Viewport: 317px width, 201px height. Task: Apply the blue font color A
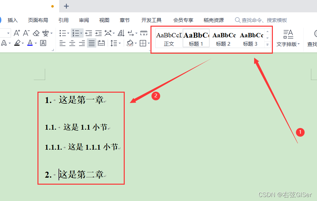click(30, 43)
